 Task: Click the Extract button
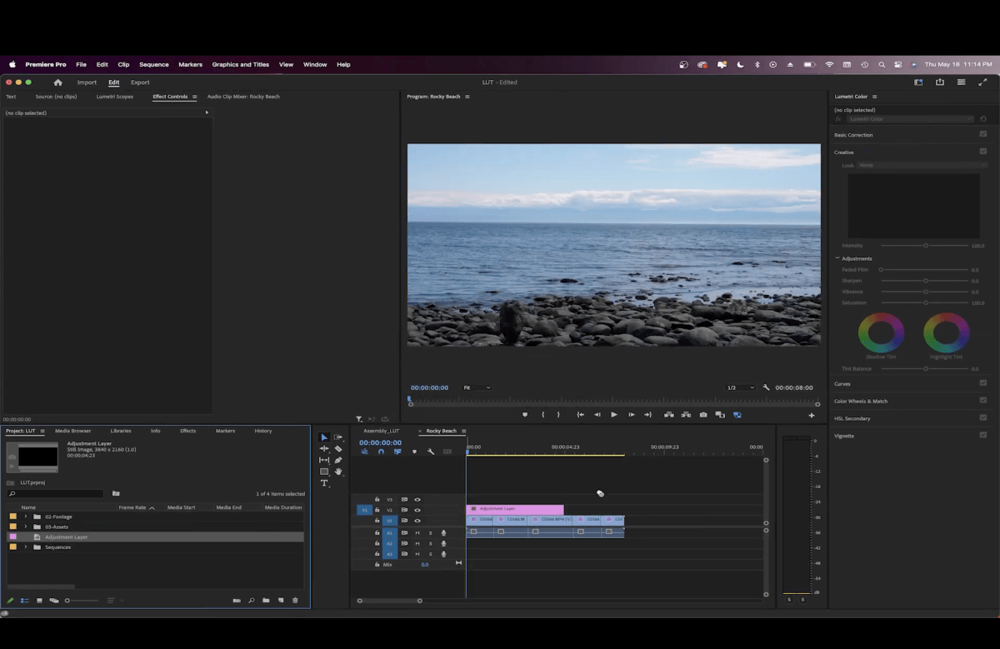tap(686, 415)
